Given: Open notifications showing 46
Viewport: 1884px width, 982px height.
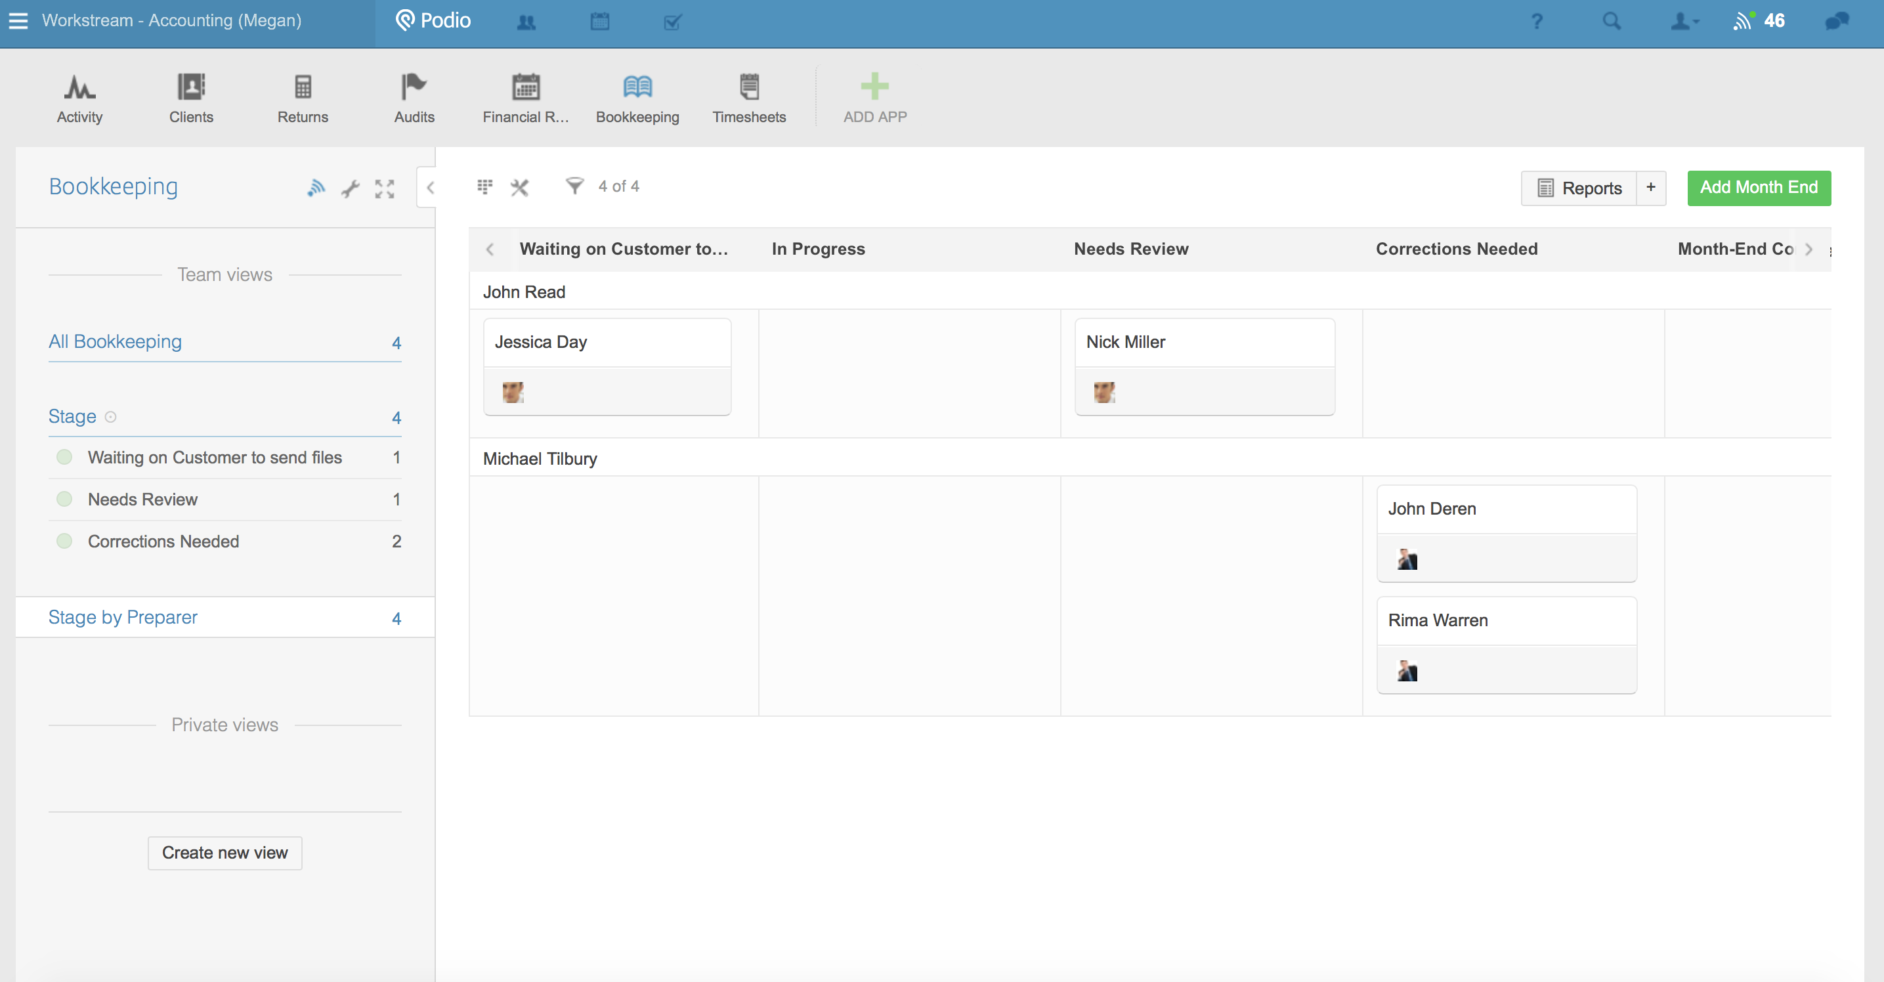Looking at the screenshot, I should coord(1758,21).
